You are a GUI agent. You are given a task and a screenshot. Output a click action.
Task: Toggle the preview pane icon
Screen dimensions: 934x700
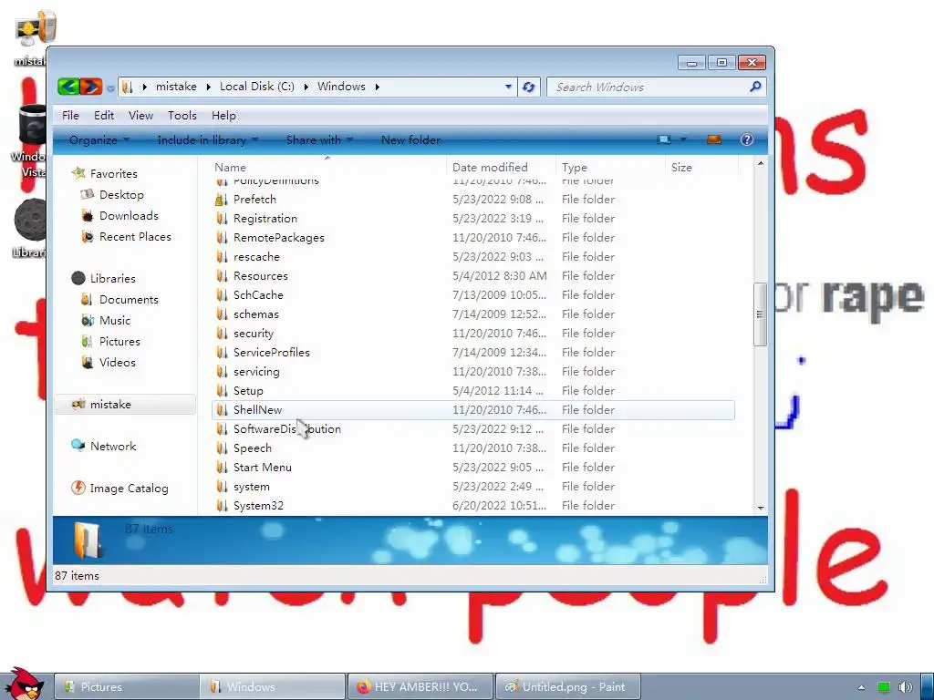(713, 139)
